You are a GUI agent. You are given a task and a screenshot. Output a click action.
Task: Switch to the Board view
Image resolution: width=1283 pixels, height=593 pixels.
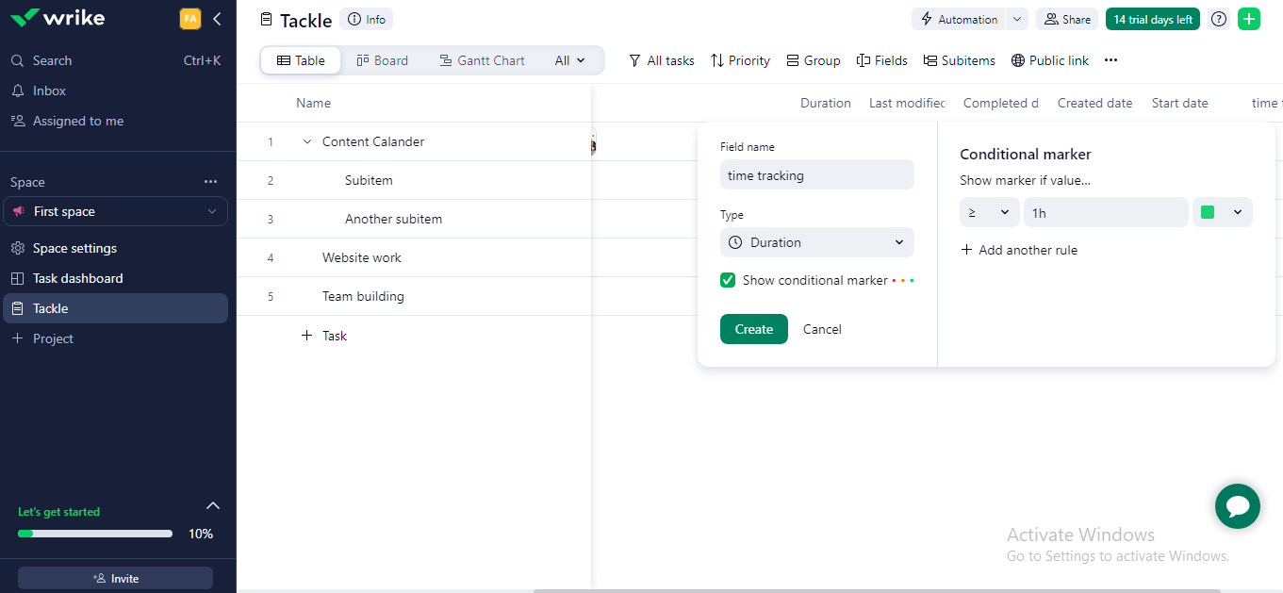(382, 59)
